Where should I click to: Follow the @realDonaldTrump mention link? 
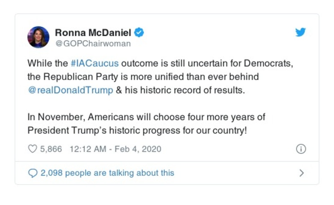point(70,90)
